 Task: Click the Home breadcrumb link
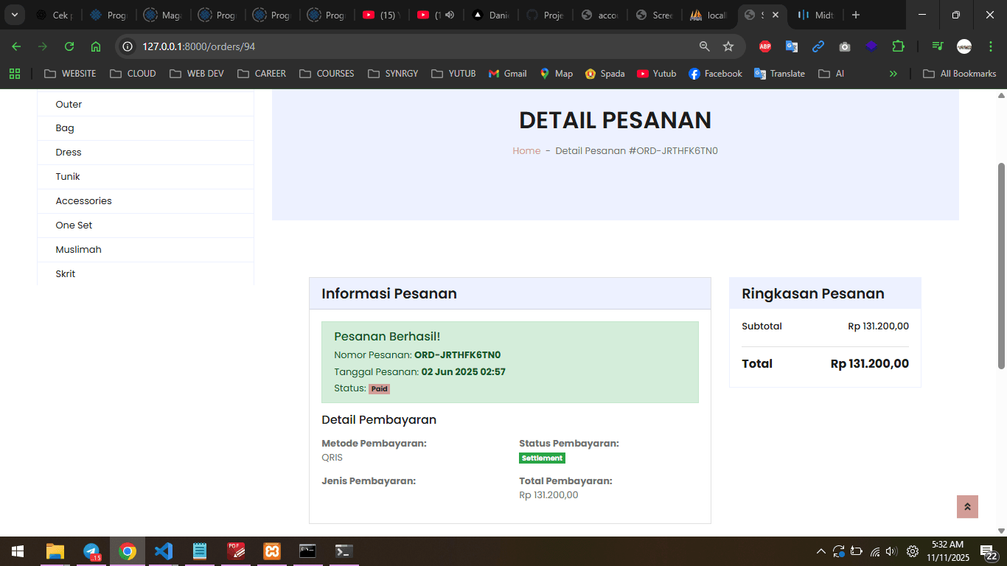point(526,150)
